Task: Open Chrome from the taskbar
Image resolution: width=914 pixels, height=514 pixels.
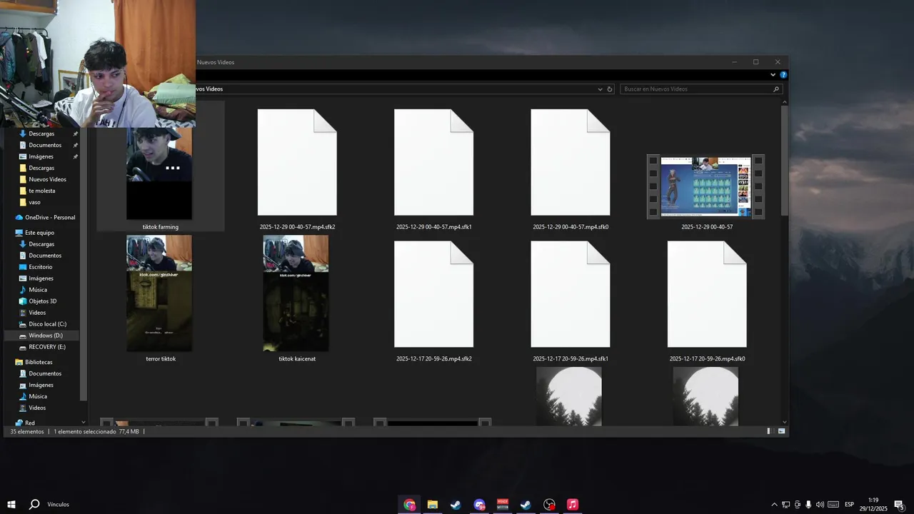Action: coord(409,505)
